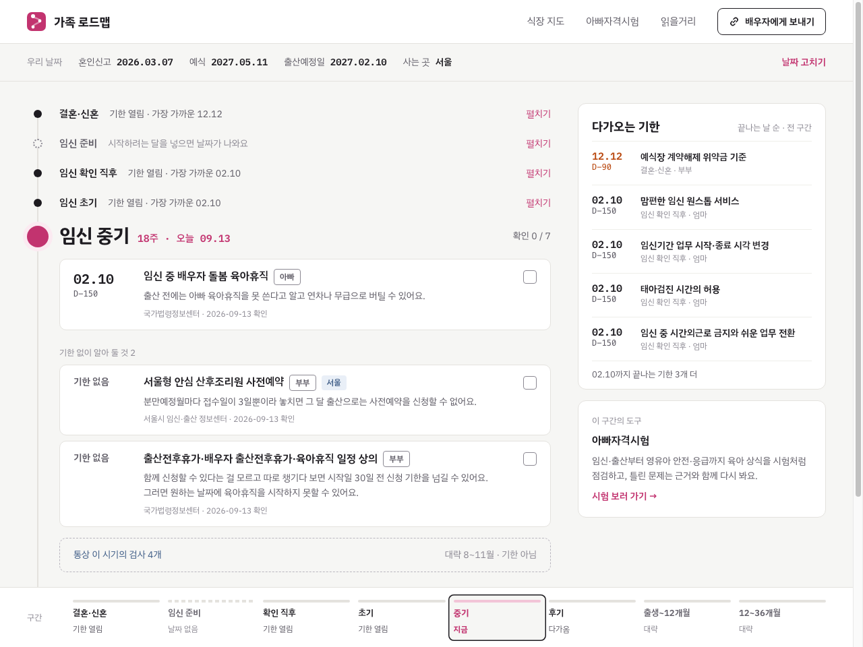
Task: Click the 가족 로드맵 logo icon
Action: pyautogui.click(x=36, y=22)
